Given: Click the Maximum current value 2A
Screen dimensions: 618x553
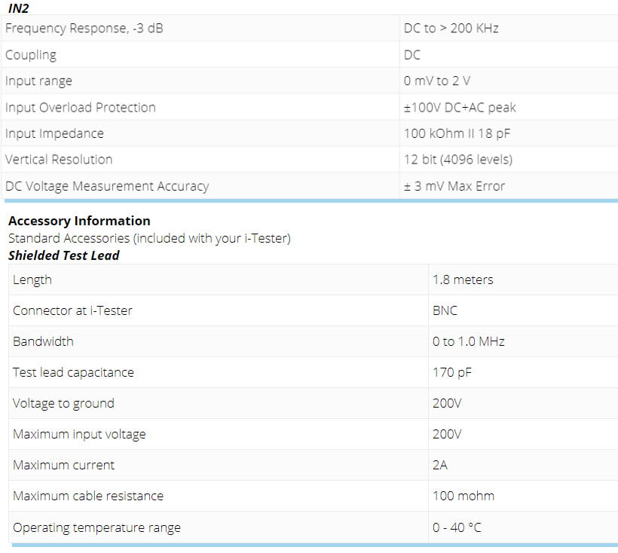Looking at the screenshot, I should click(440, 465).
